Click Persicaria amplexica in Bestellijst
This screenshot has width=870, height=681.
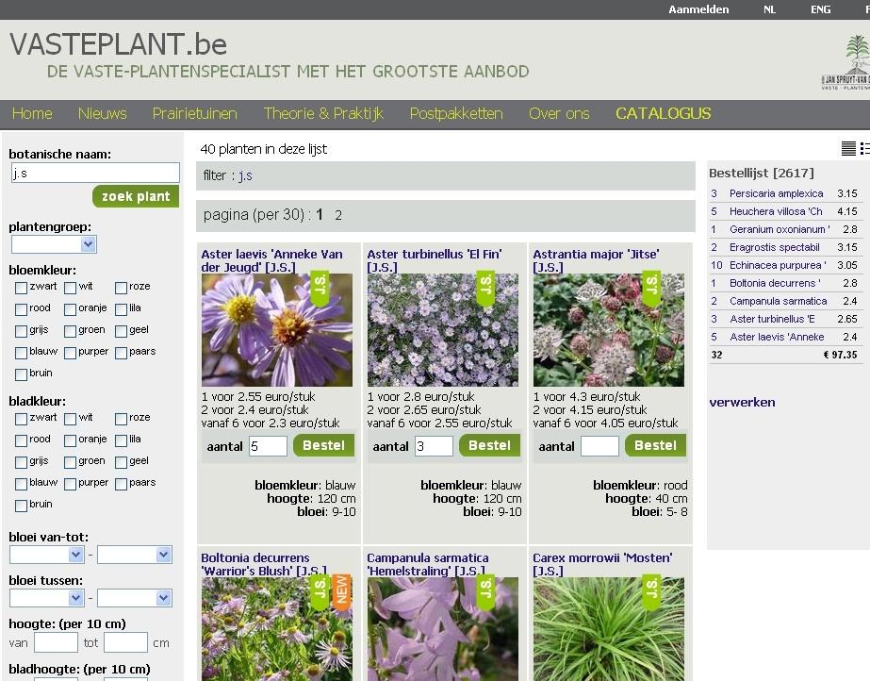(777, 193)
